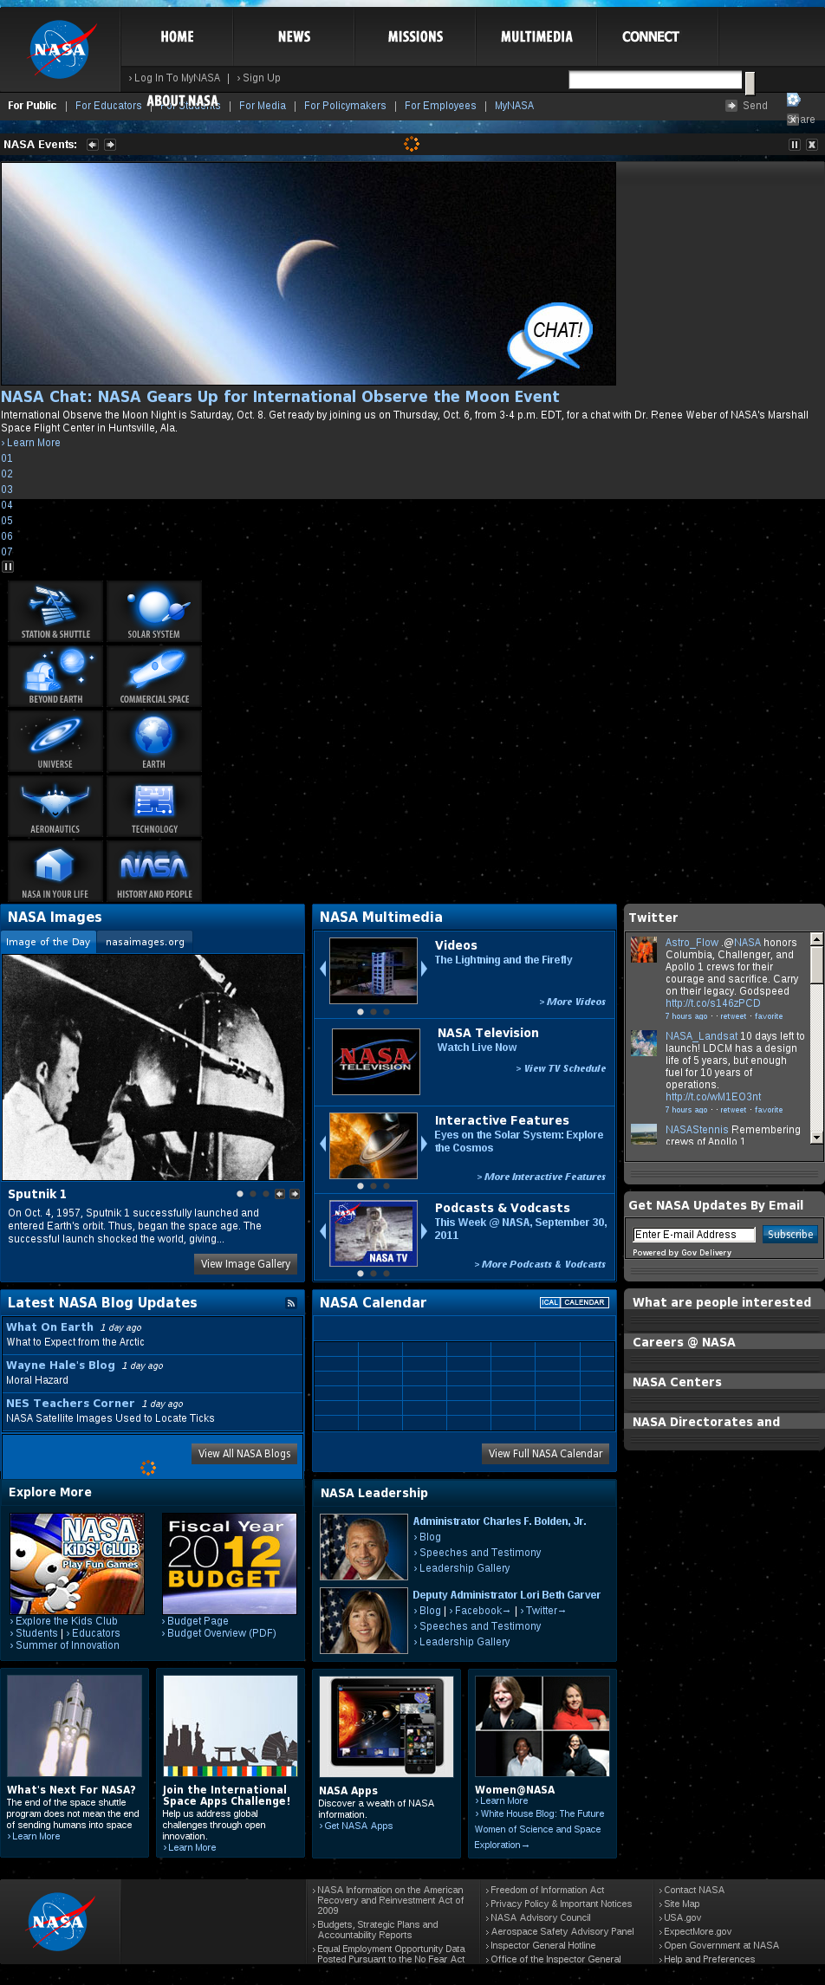The image size is (825, 1985).
Task: Open the Commercial Space topic icon
Action: pos(154,677)
